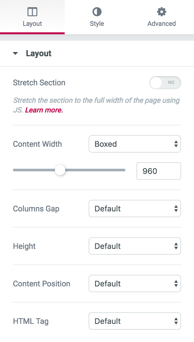Click the Layout section heading text
194x342 pixels.
click(38, 54)
